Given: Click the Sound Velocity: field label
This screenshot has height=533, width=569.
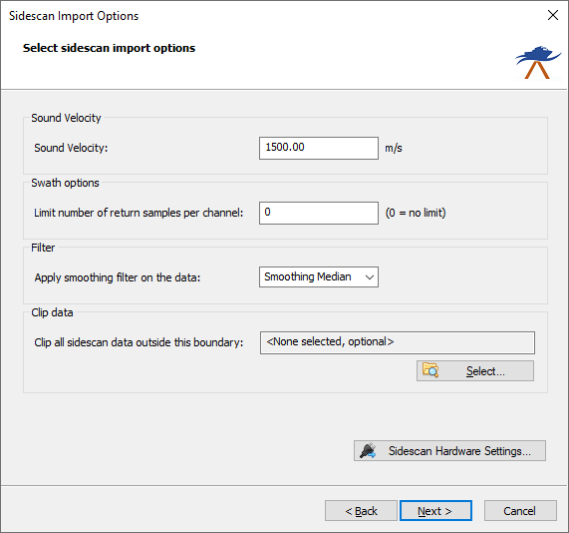Looking at the screenshot, I should [71, 148].
